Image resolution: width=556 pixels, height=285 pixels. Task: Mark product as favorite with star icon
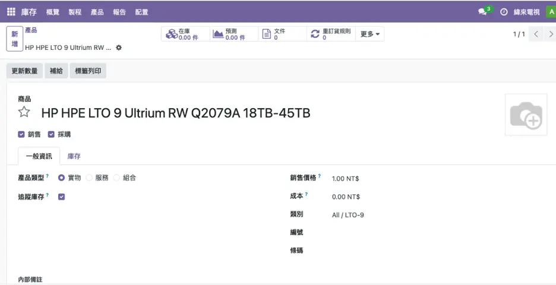click(x=24, y=113)
